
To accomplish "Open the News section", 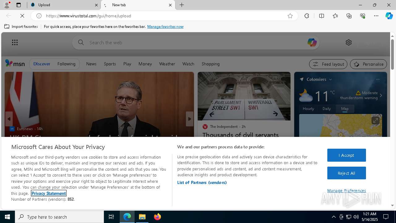I will (91, 64).
